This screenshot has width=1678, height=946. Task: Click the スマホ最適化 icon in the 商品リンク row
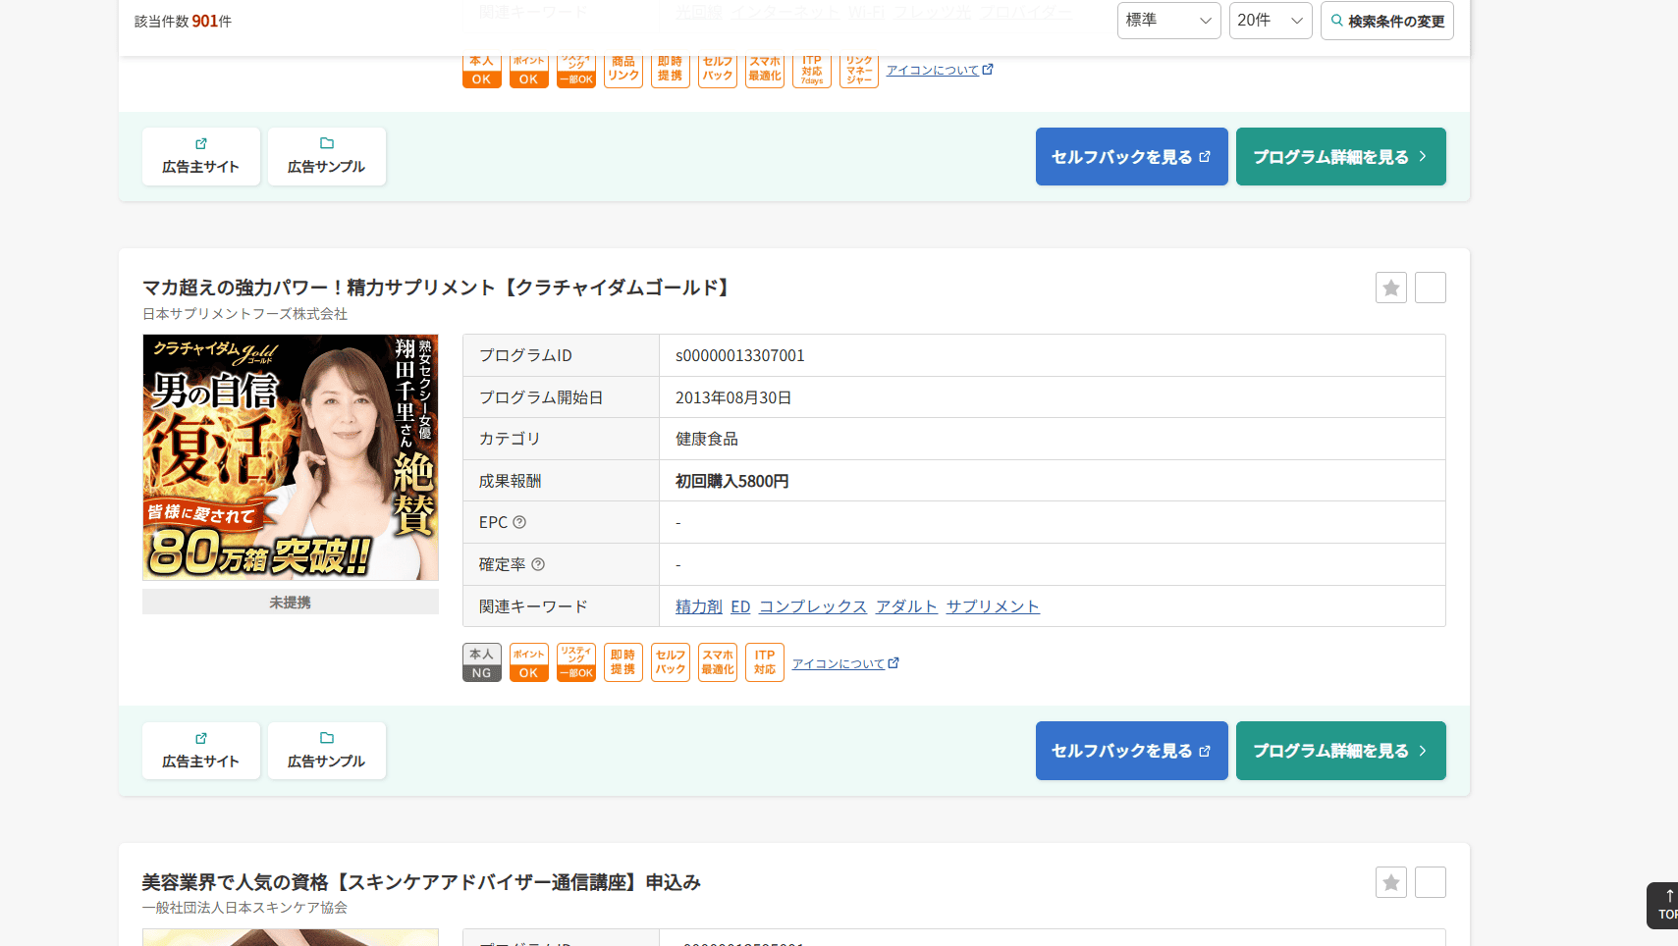click(765, 71)
